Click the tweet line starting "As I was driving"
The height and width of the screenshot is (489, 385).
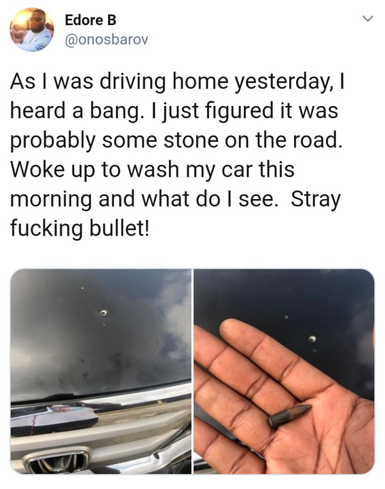pyautogui.click(x=177, y=81)
